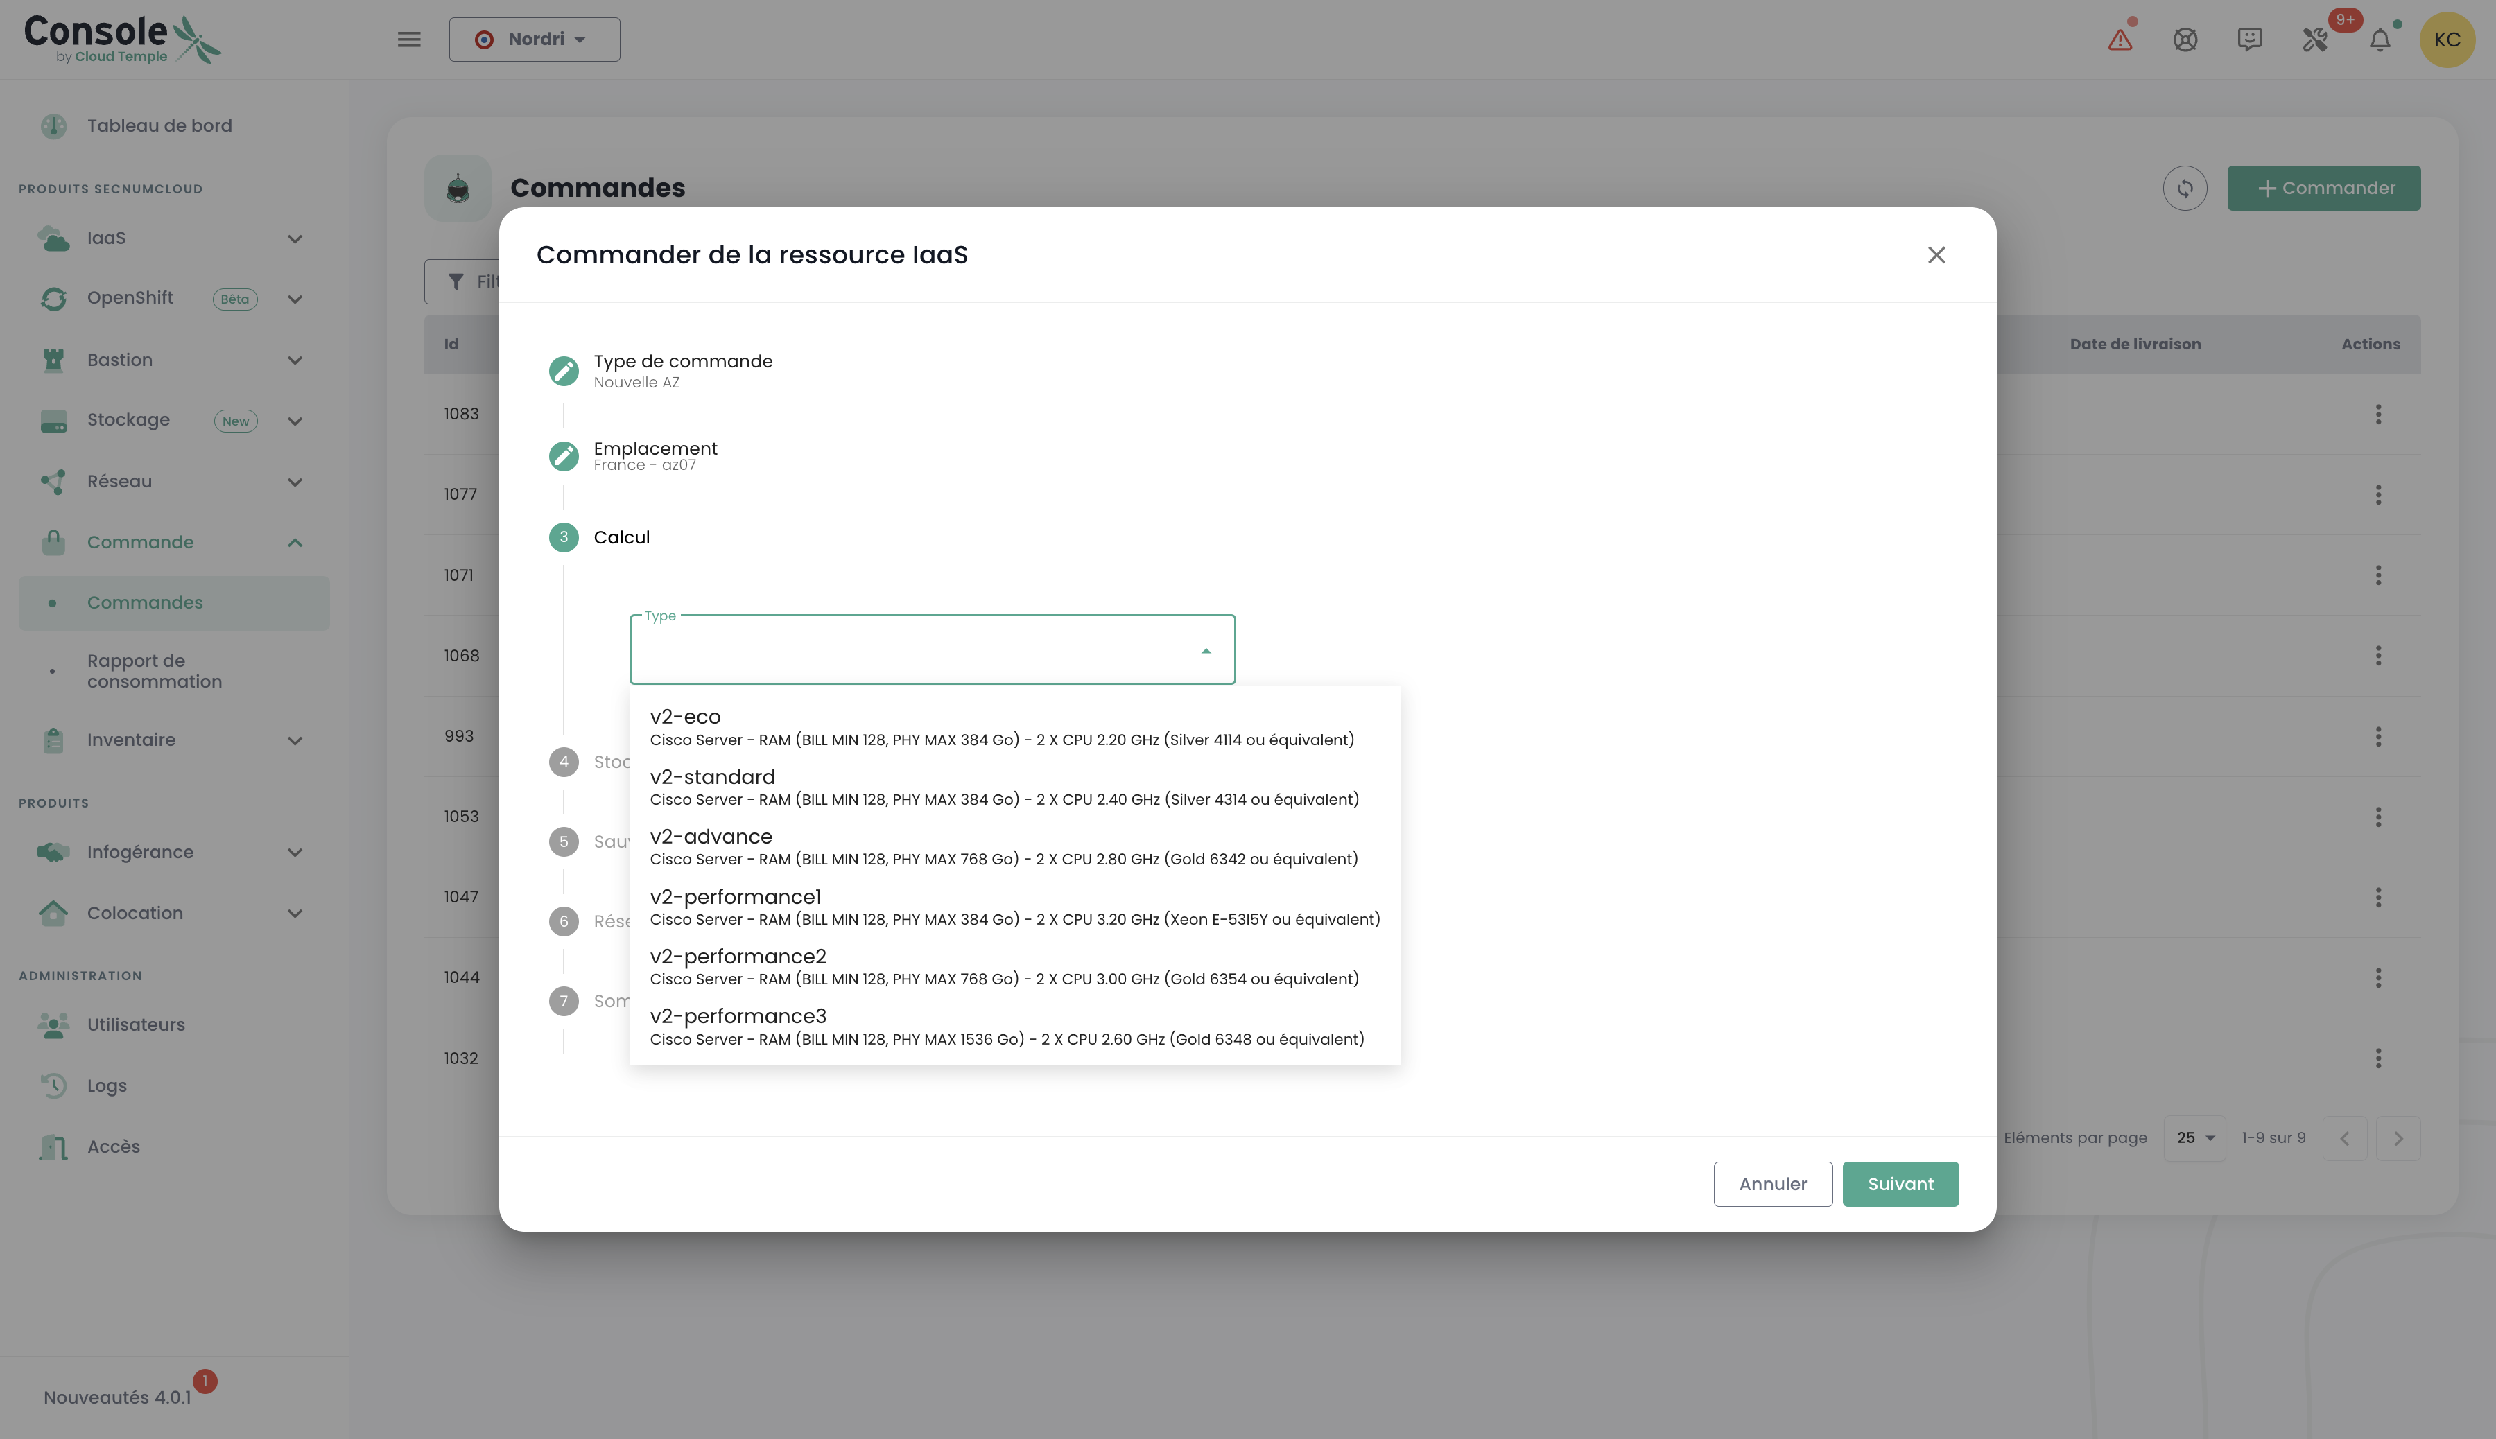Open the notifications bell
Screen dimensions: 2496x1439
tap(2380, 40)
